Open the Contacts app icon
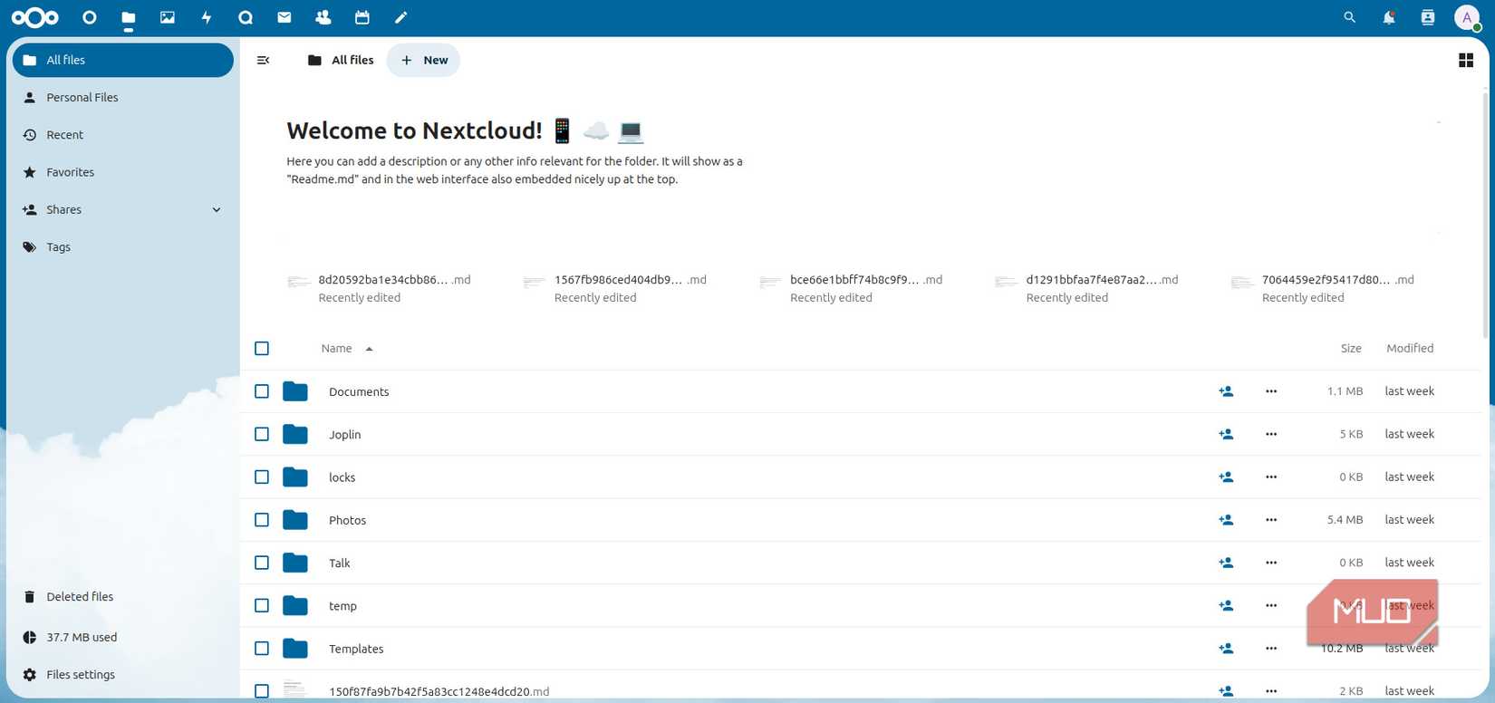Image resolution: width=1495 pixels, height=703 pixels. (x=323, y=17)
